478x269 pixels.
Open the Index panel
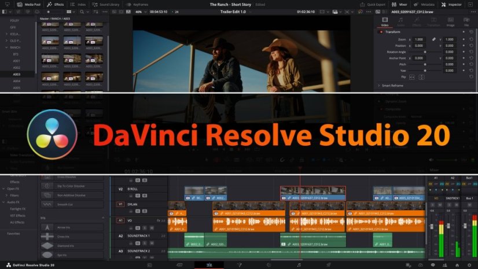pos(78,4)
